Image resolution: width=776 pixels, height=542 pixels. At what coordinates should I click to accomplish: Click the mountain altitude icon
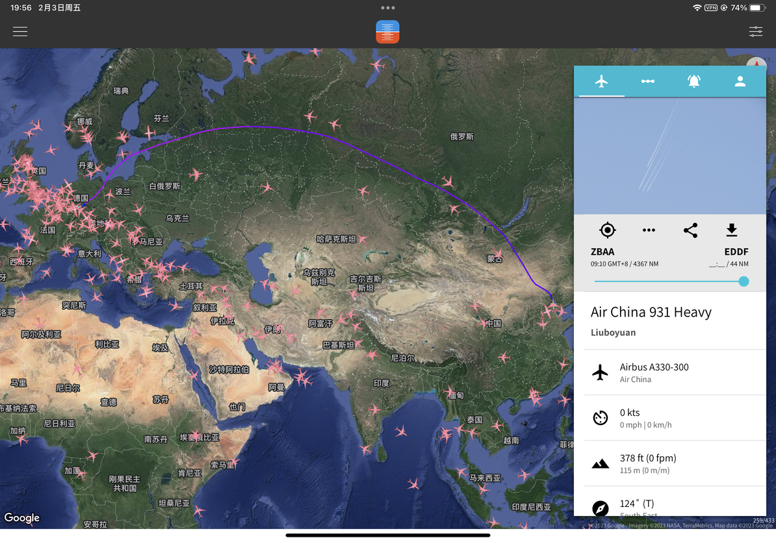coord(601,463)
